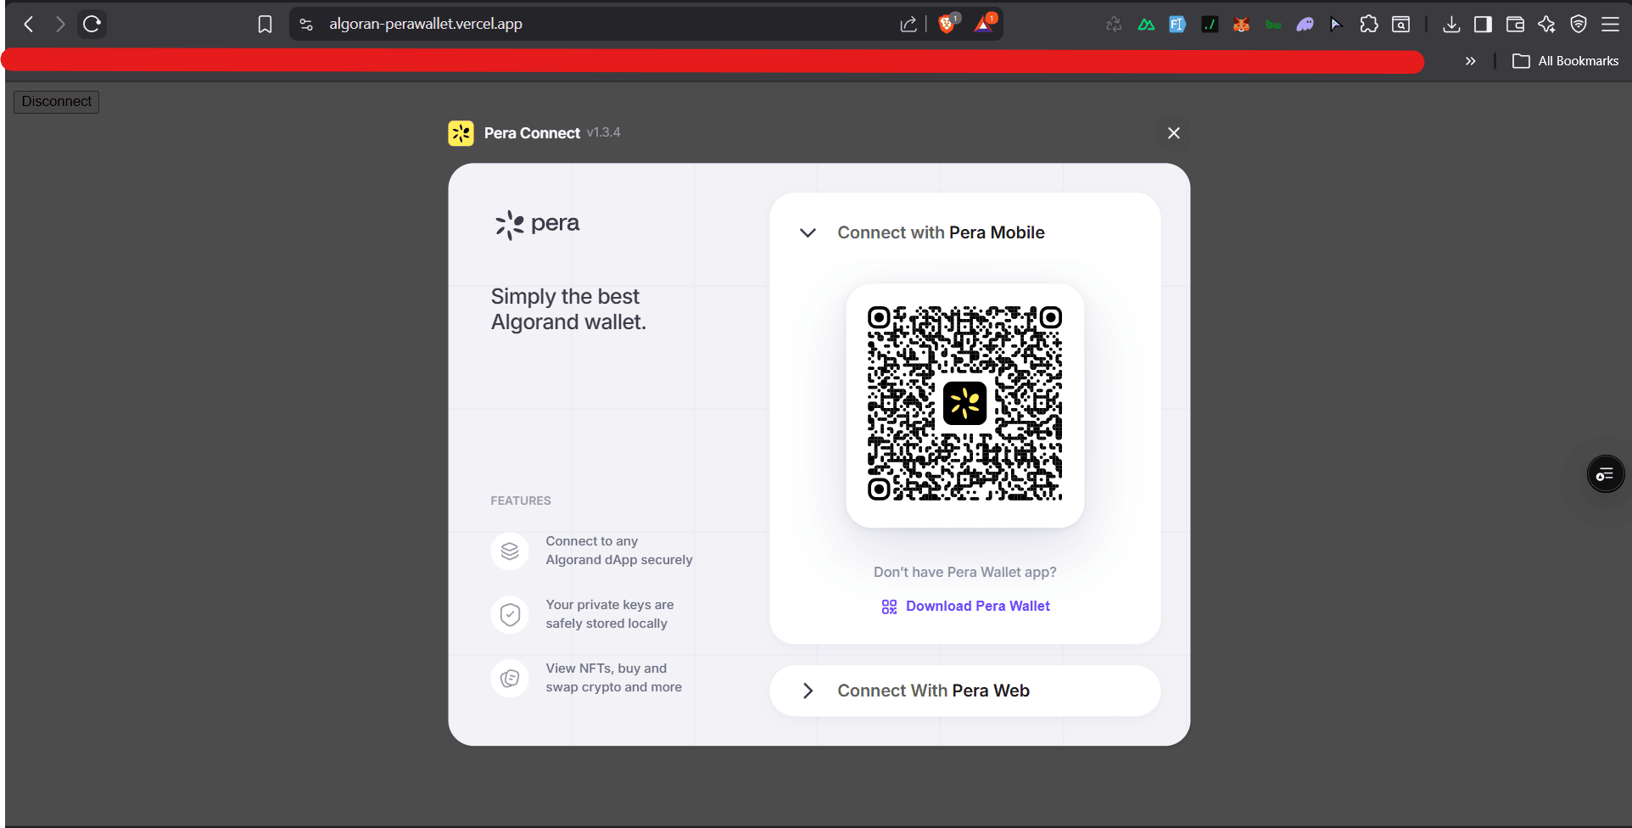Image resolution: width=1632 pixels, height=828 pixels.
Task: Open site settings icon in address bar
Action: point(307,25)
